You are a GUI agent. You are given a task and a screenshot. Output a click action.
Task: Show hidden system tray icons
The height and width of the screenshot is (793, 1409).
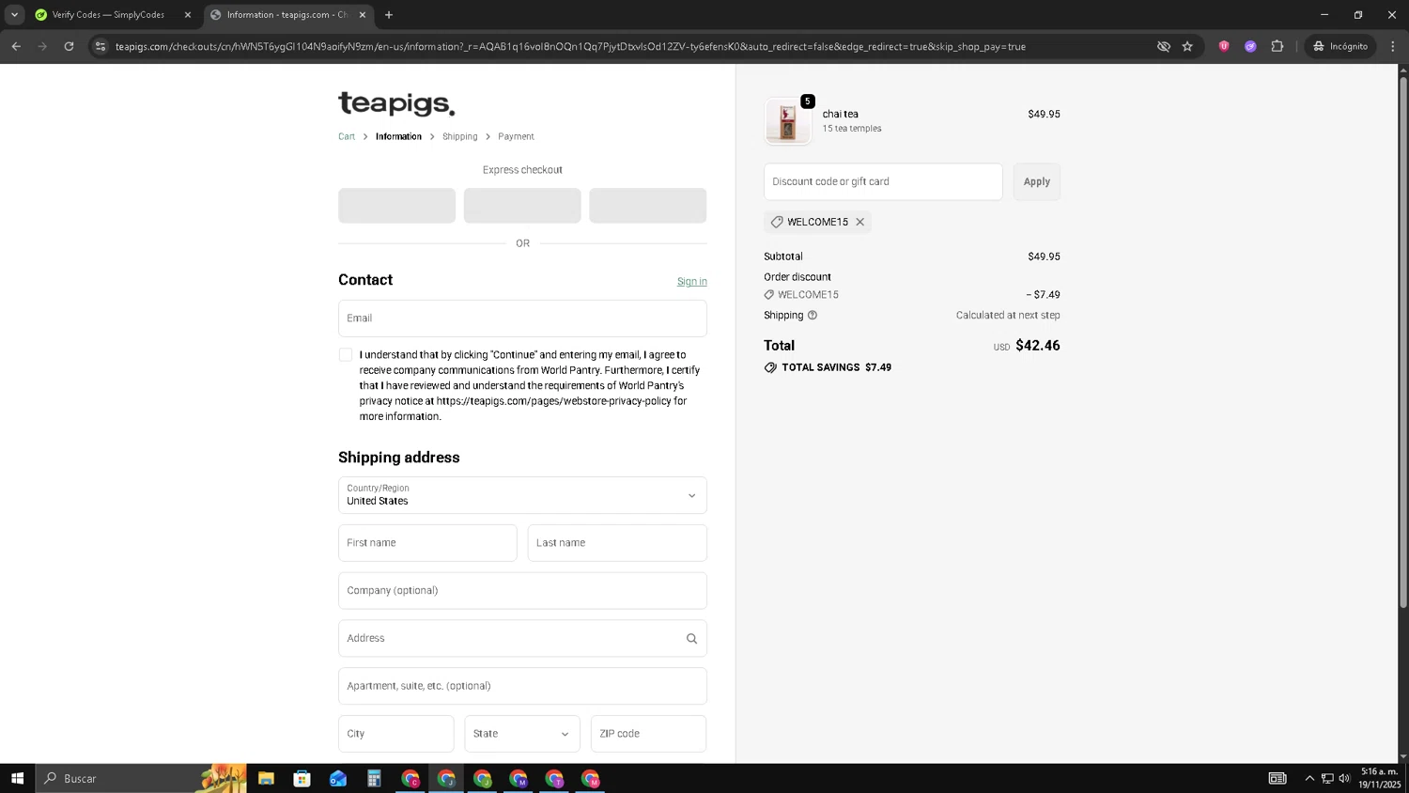coord(1309,778)
